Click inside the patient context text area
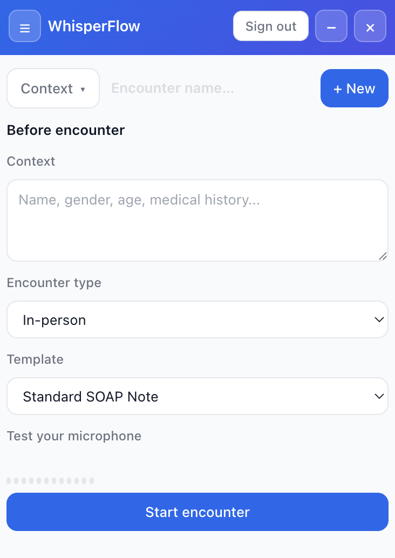 [x=197, y=221]
